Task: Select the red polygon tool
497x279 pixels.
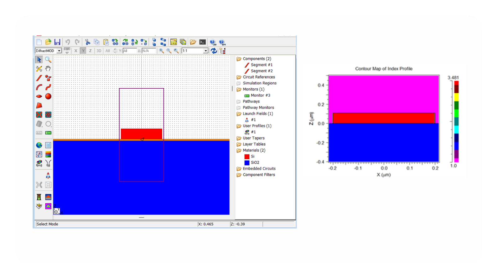Action: coord(39,105)
